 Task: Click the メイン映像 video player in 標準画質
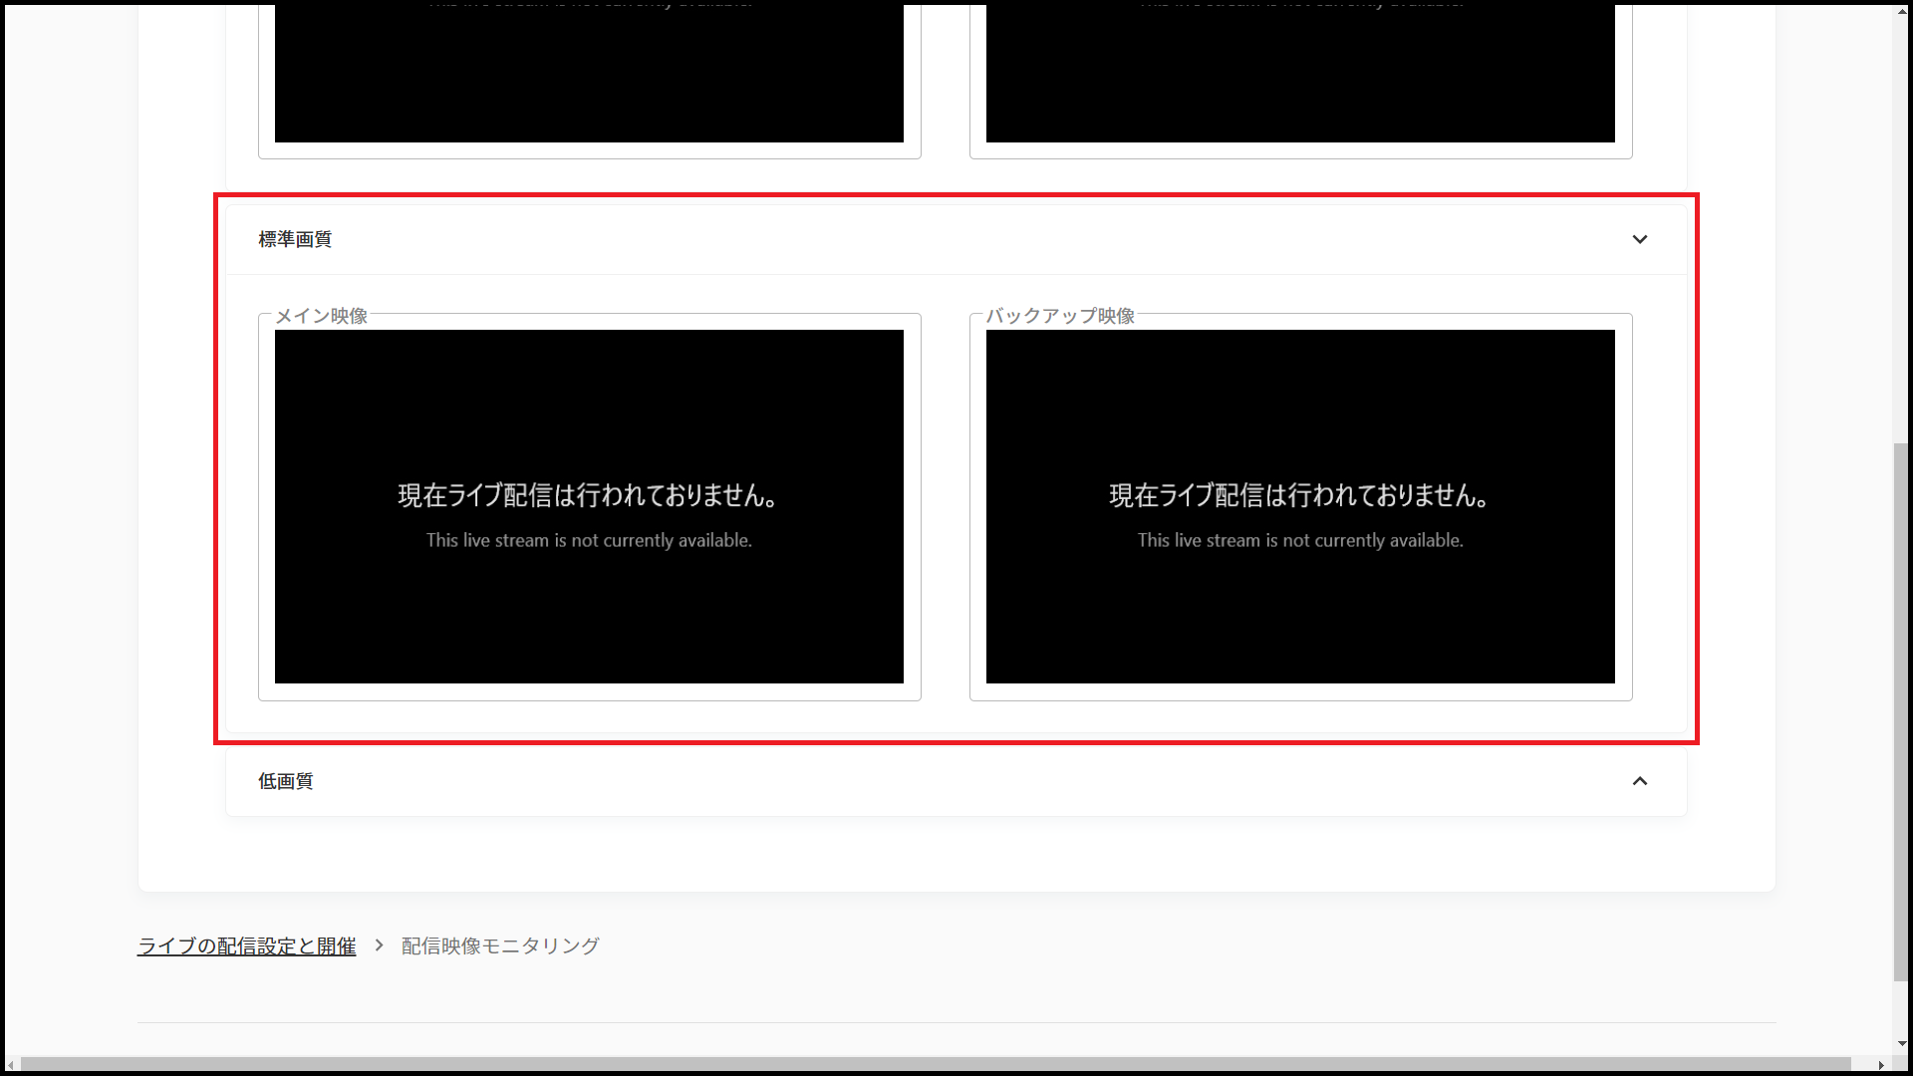[x=589, y=506]
